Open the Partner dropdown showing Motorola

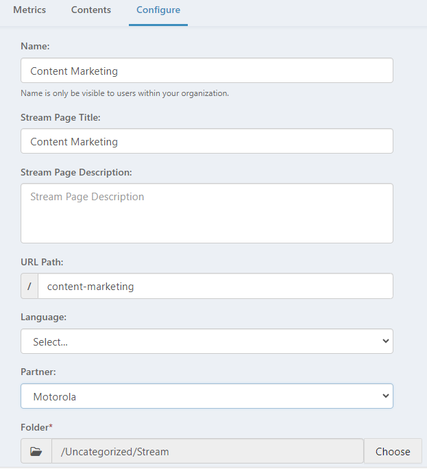[207, 396]
